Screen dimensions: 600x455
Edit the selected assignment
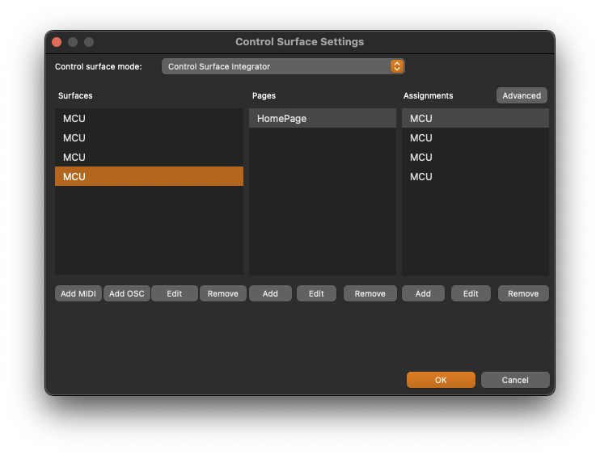[x=471, y=293]
